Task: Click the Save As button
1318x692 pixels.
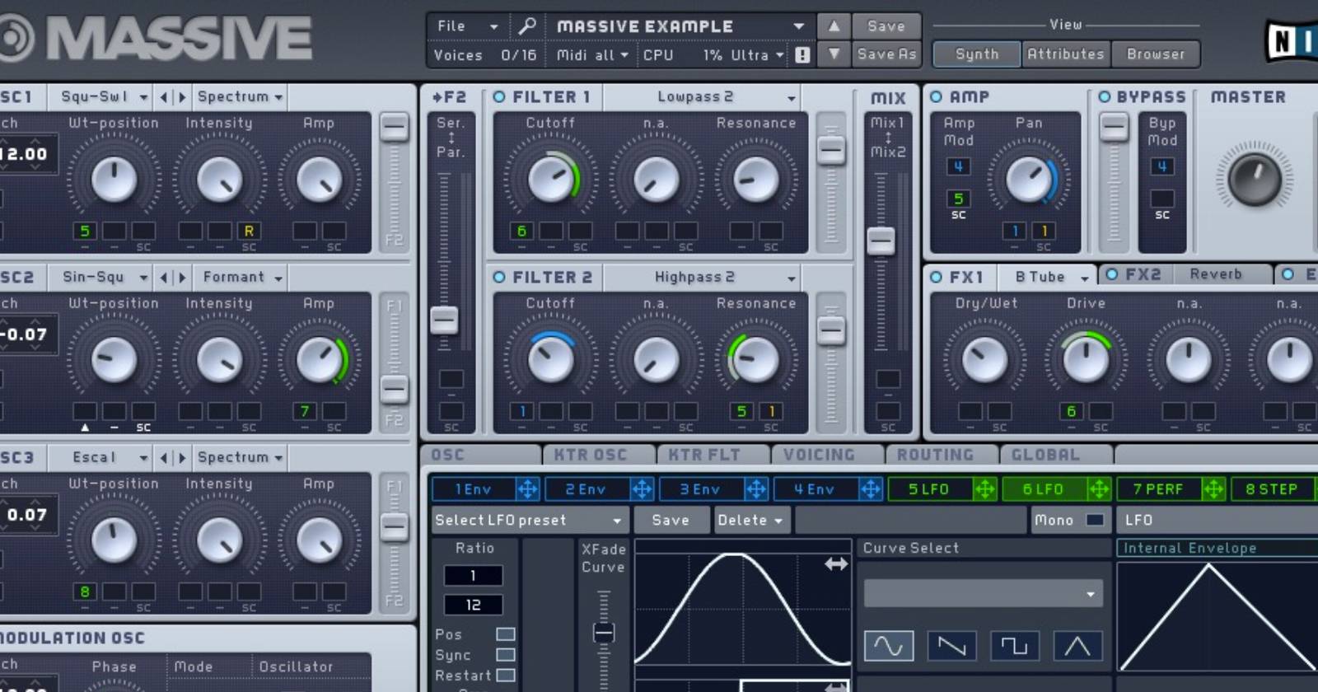Action: tap(886, 54)
